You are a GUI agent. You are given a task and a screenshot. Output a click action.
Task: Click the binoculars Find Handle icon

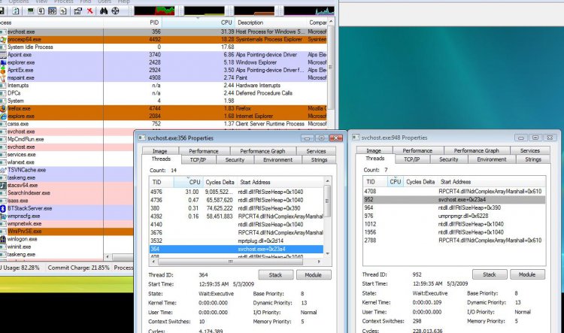104,11
